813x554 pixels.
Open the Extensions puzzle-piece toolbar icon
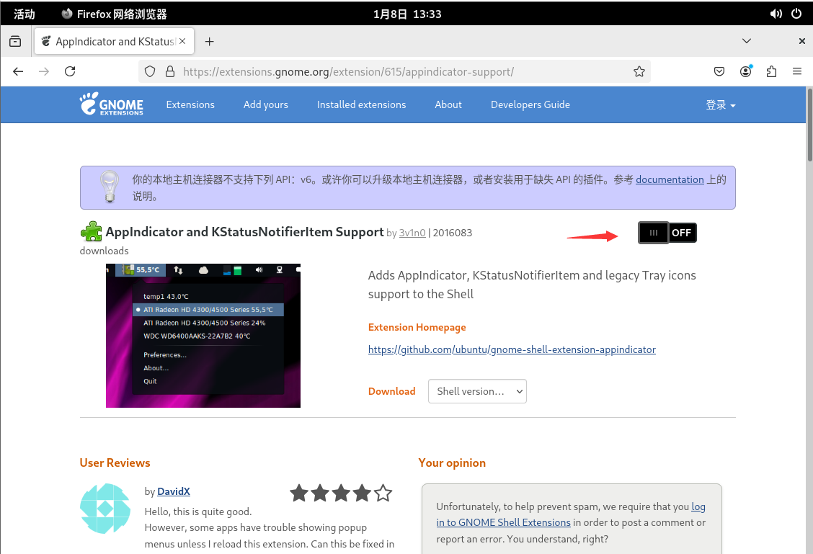click(771, 71)
